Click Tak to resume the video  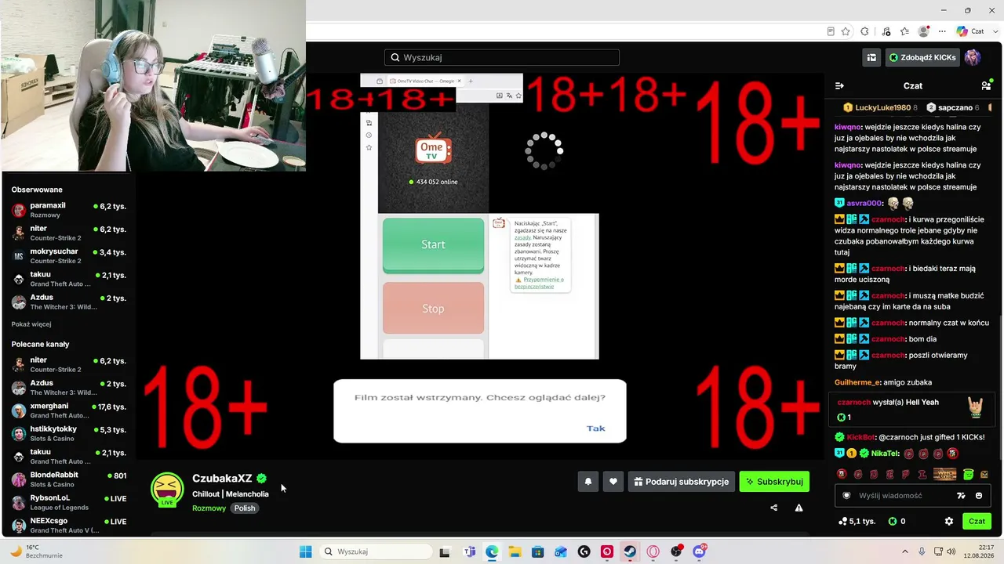coord(596,428)
